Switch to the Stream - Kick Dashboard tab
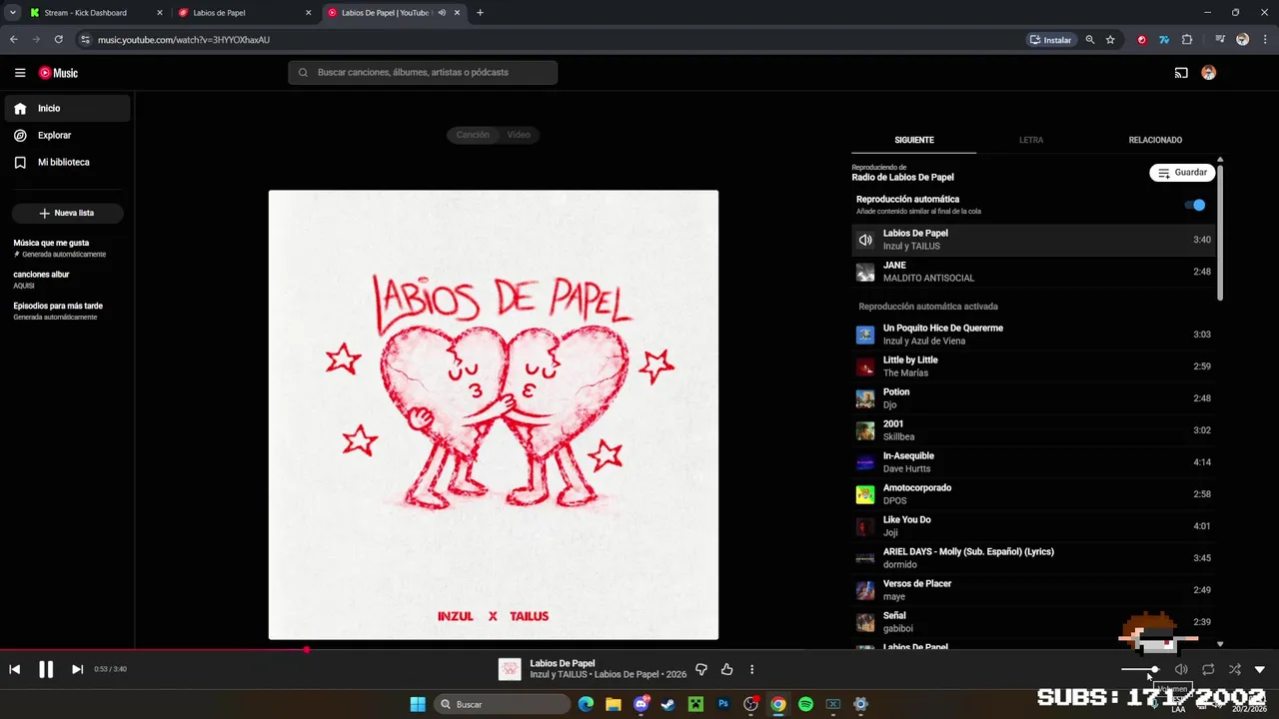1279x719 pixels. point(95,13)
